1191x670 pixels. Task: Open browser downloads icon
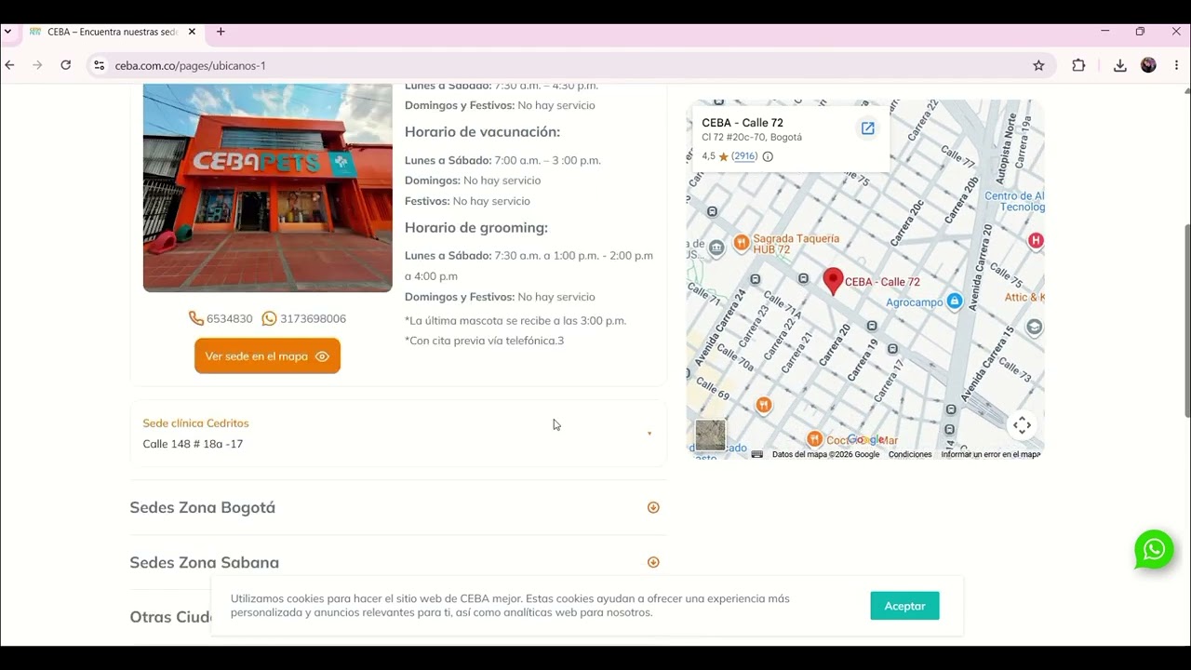click(x=1119, y=65)
